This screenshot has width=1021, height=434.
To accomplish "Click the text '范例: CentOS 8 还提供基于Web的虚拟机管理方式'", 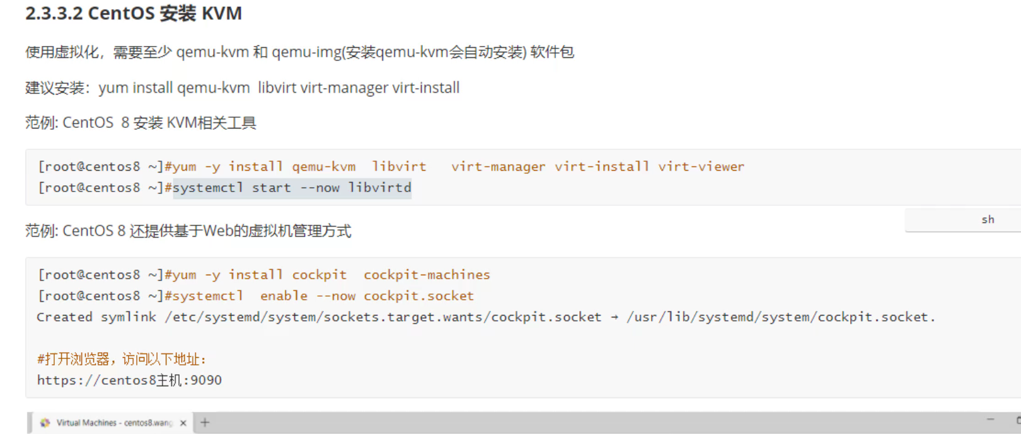I will pos(188,231).
